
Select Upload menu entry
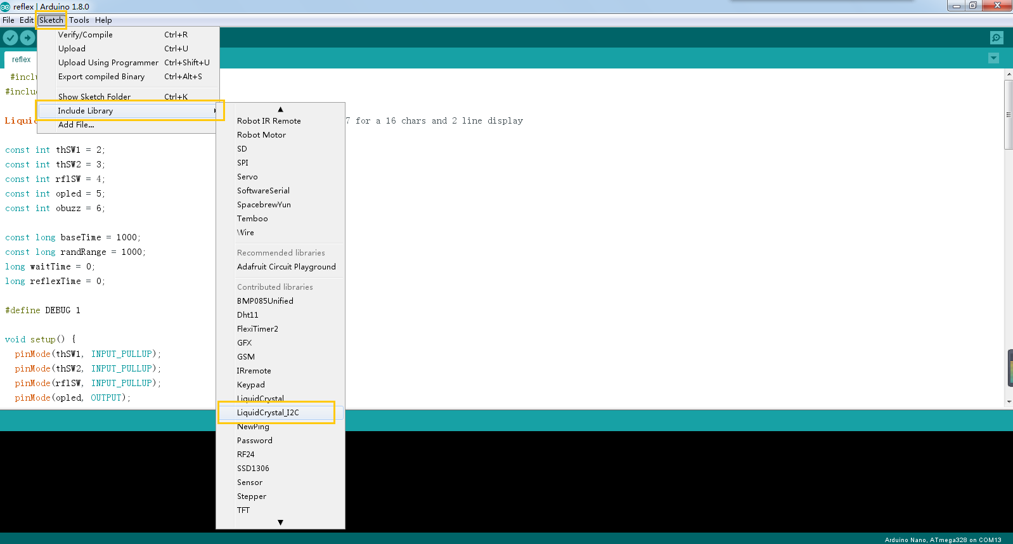[129, 49]
